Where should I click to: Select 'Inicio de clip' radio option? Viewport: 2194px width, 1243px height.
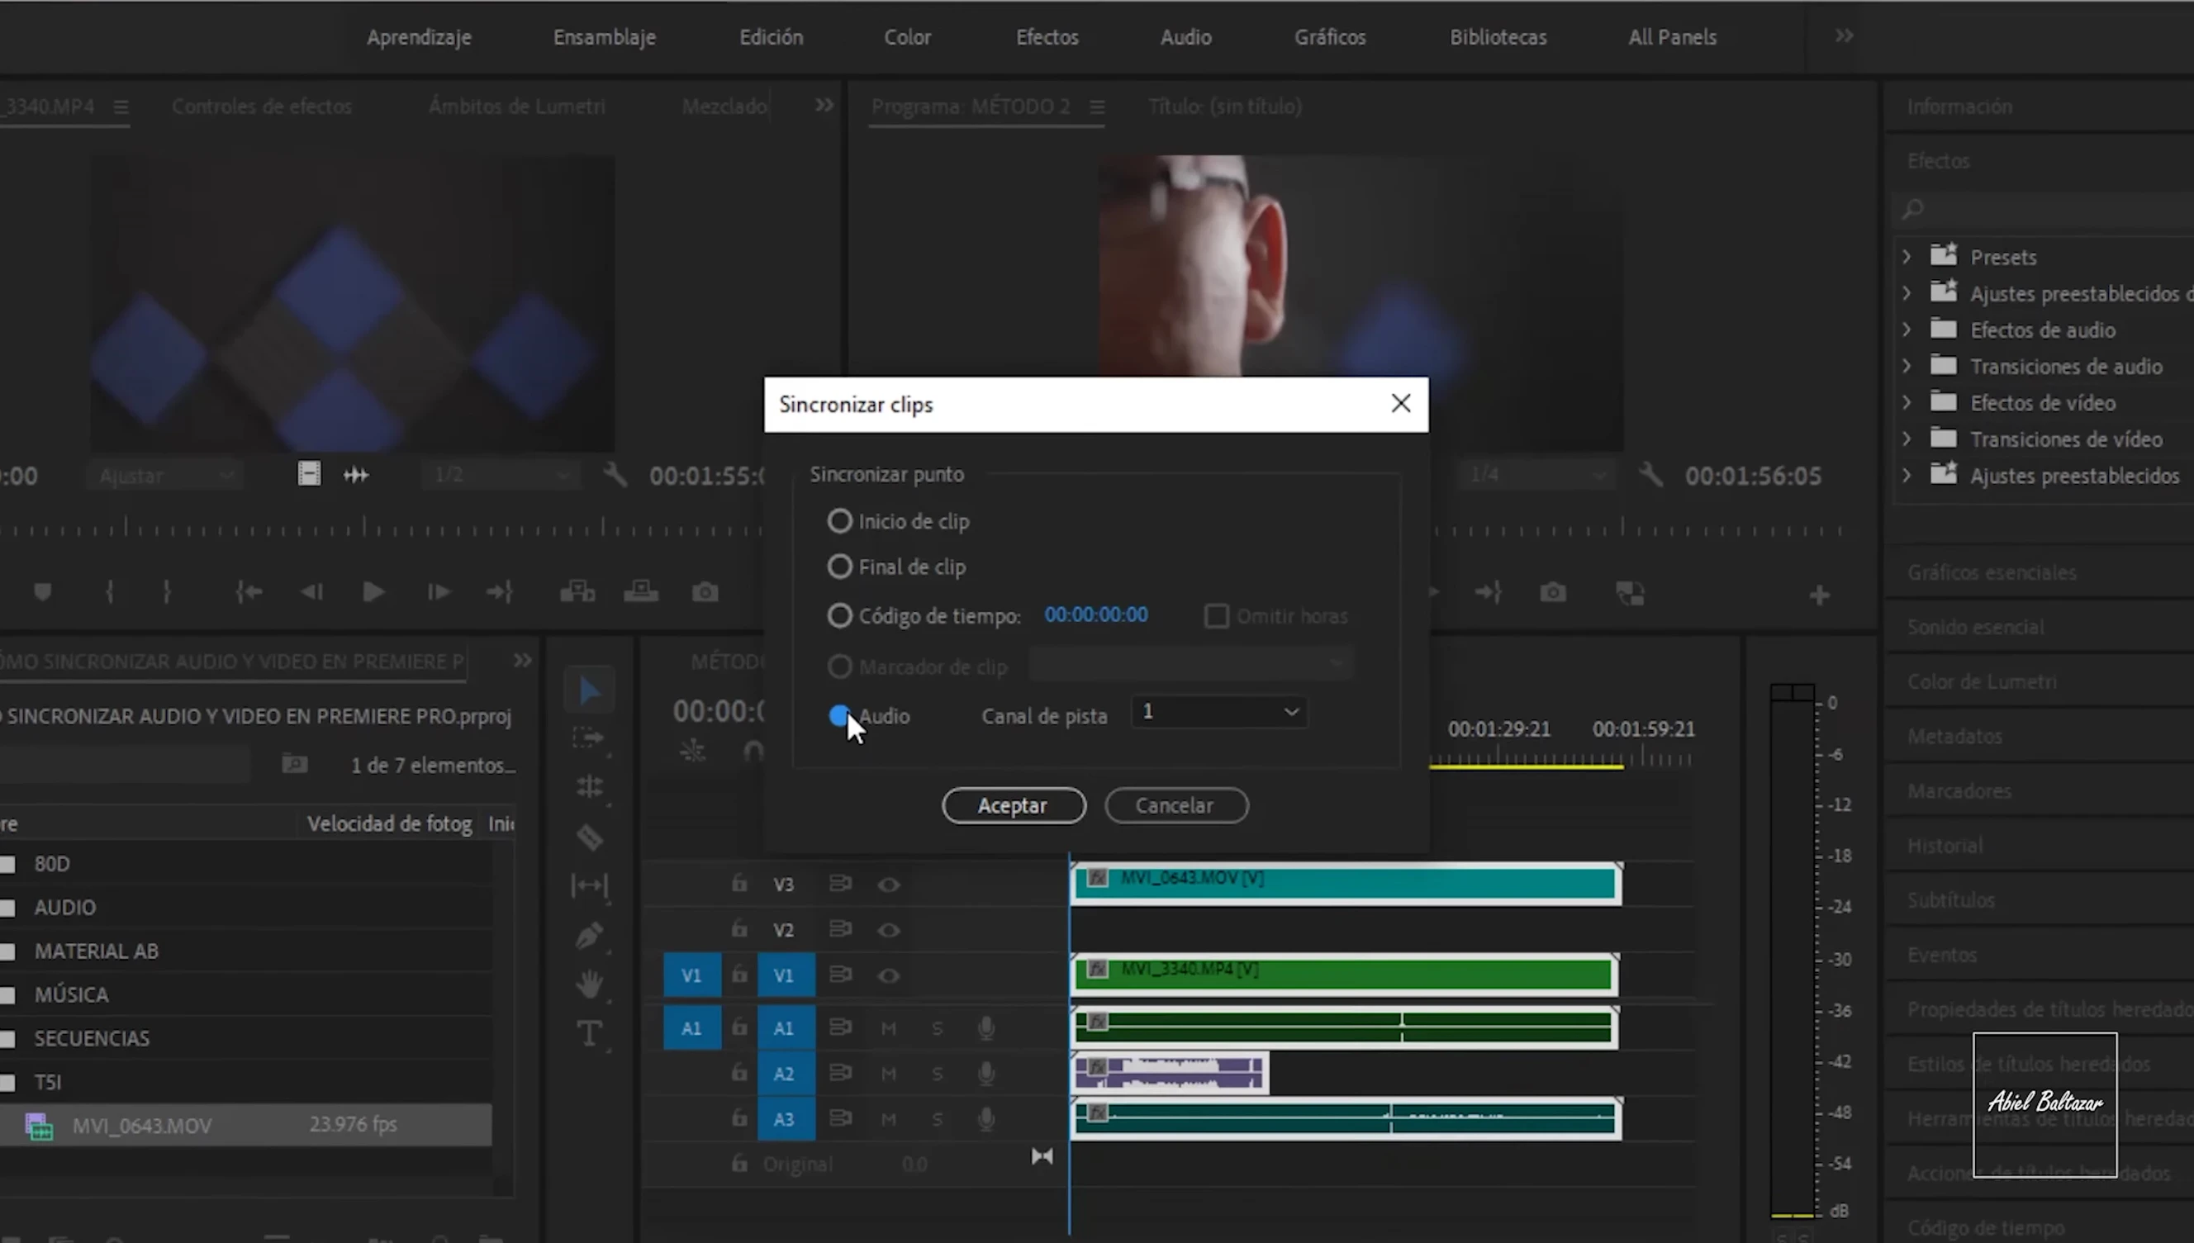point(839,521)
